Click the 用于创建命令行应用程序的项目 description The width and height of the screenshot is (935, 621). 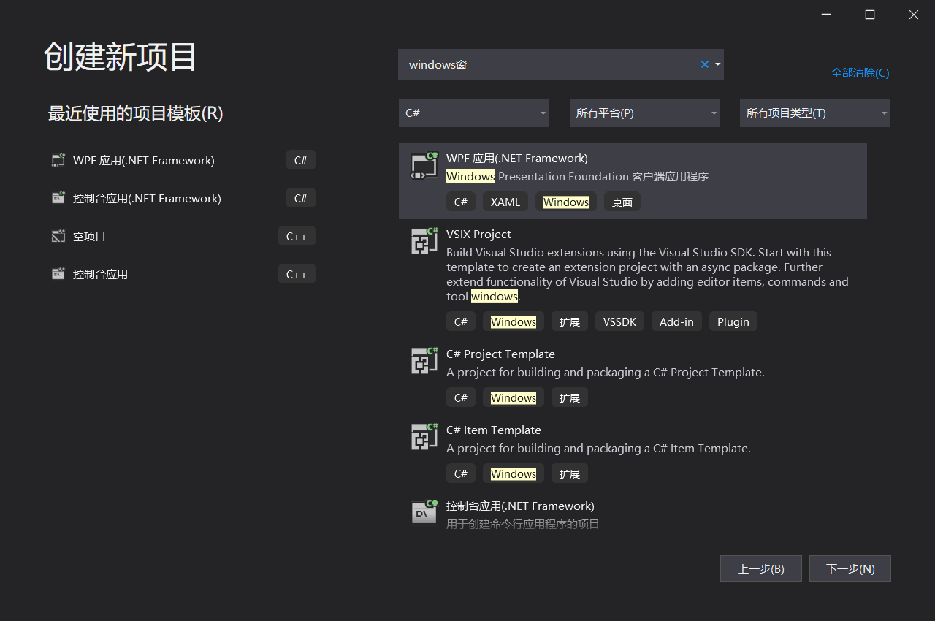(x=523, y=524)
